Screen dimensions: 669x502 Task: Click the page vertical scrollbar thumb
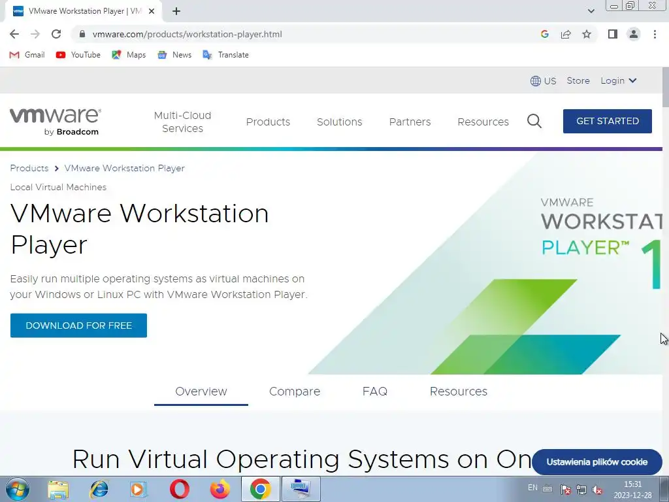coord(666,88)
